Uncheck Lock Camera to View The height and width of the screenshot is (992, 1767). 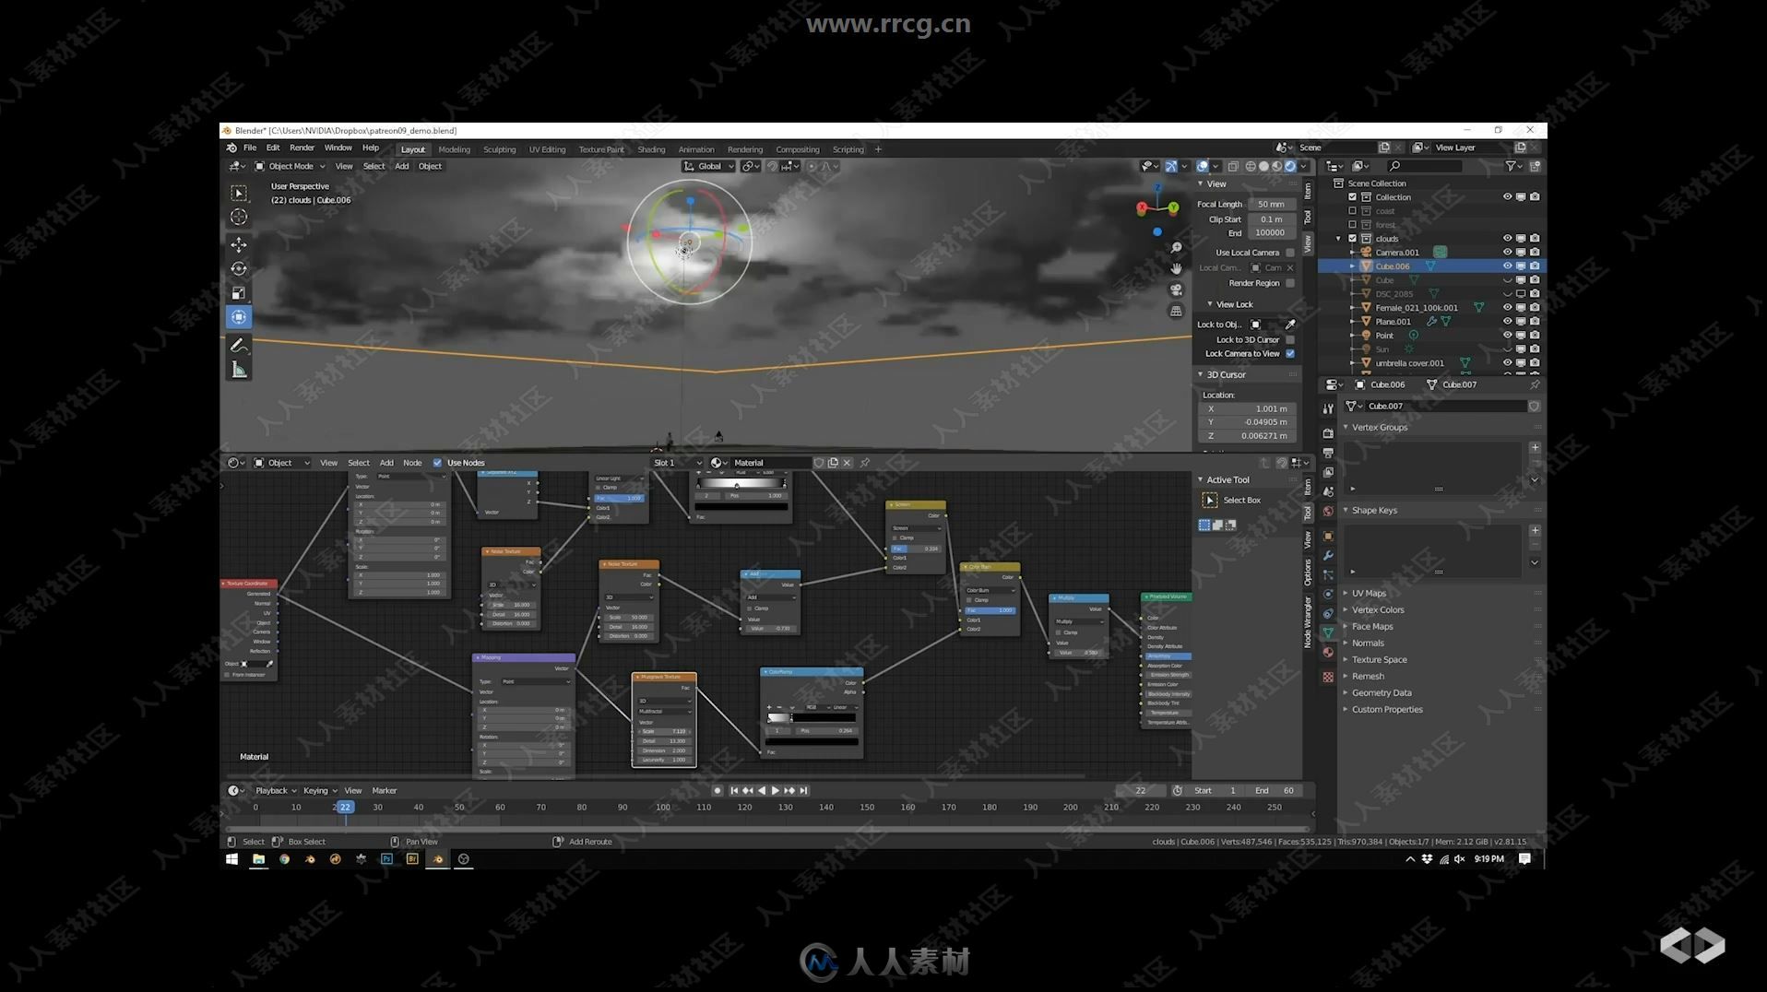tap(1290, 354)
